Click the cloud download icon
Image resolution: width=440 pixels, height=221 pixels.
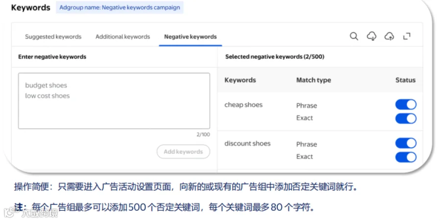[x=371, y=36]
